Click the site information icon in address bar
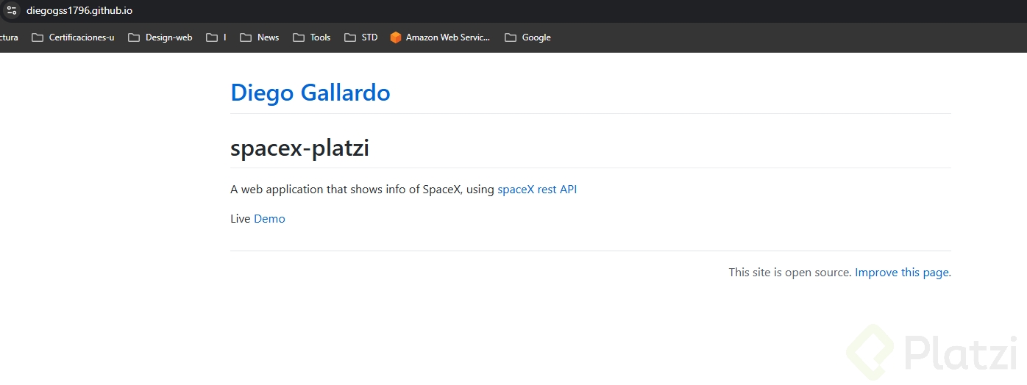This screenshot has height=385, width=1027. coord(11,11)
